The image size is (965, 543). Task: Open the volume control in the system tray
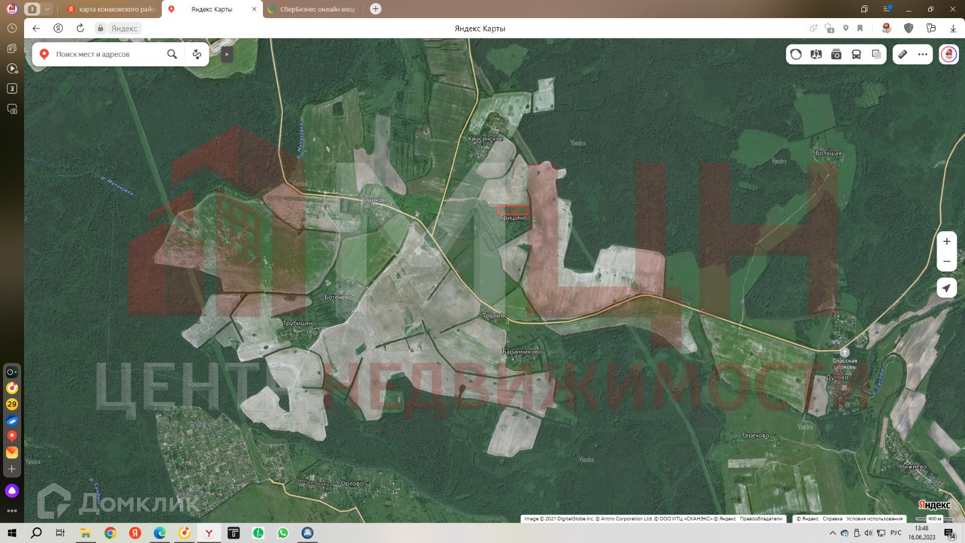[x=868, y=533]
